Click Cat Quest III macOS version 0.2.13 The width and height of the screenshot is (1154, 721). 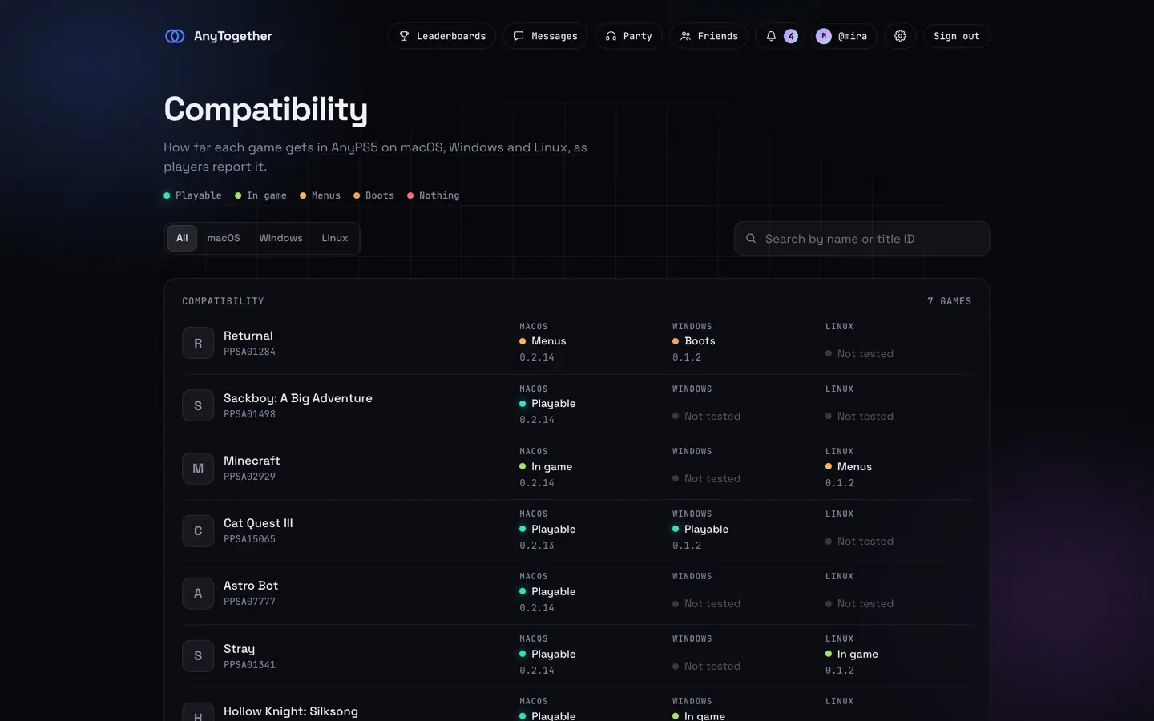coord(537,546)
